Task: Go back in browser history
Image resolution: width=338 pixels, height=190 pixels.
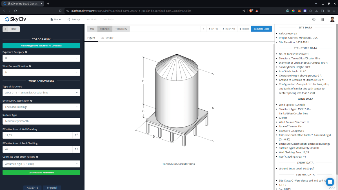Action: click(4, 11)
